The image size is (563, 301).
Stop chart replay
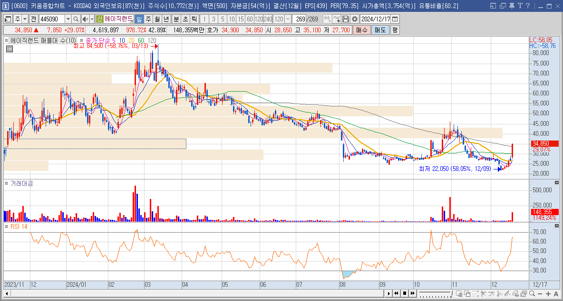pyautogui.click(x=404, y=294)
